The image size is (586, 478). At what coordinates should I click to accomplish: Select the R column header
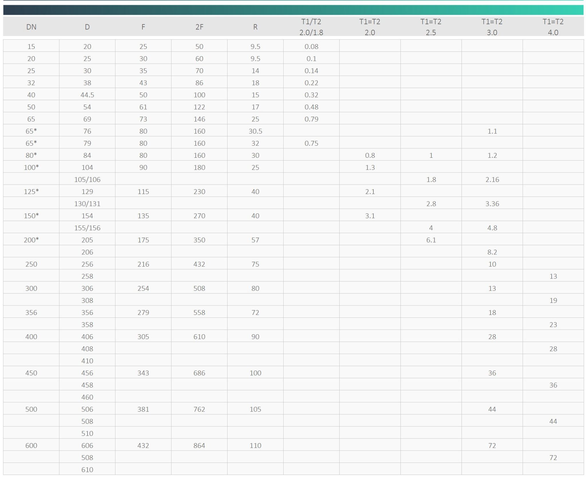click(x=255, y=27)
